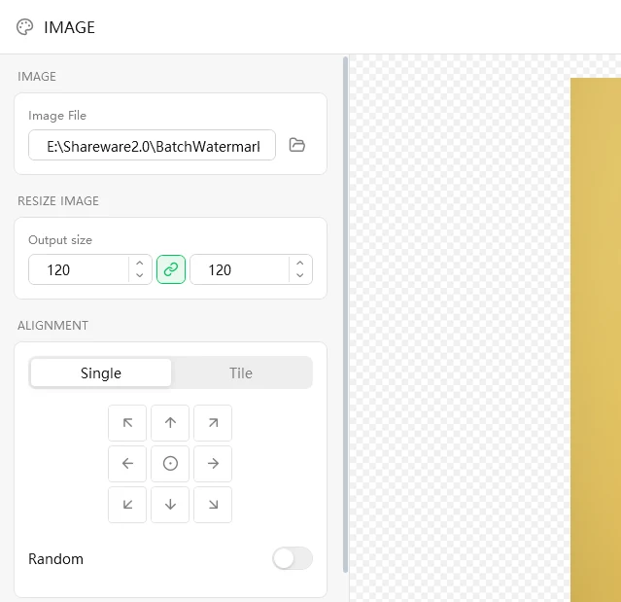This screenshot has width=621, height=602.
Task: Switch to Tile alignment mode
Action: 241,372
